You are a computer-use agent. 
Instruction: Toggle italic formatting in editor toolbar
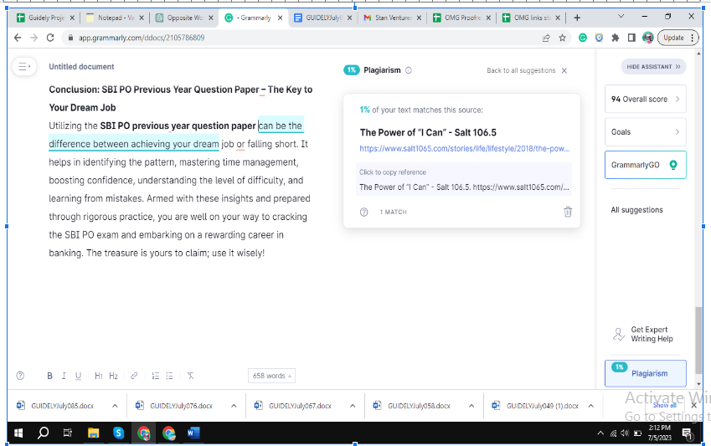click(64, 376)
